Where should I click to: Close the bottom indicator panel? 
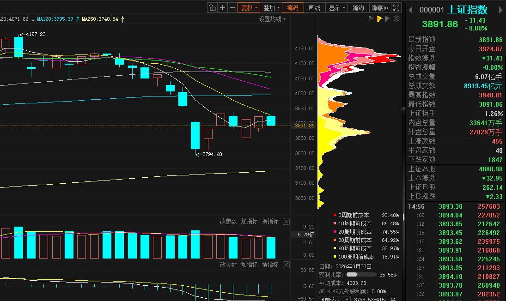(286, 265)
